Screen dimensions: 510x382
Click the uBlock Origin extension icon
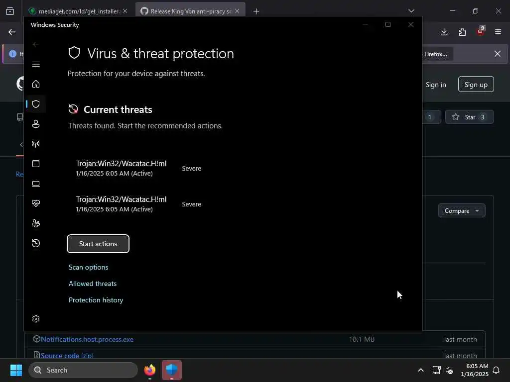point(481,31)
